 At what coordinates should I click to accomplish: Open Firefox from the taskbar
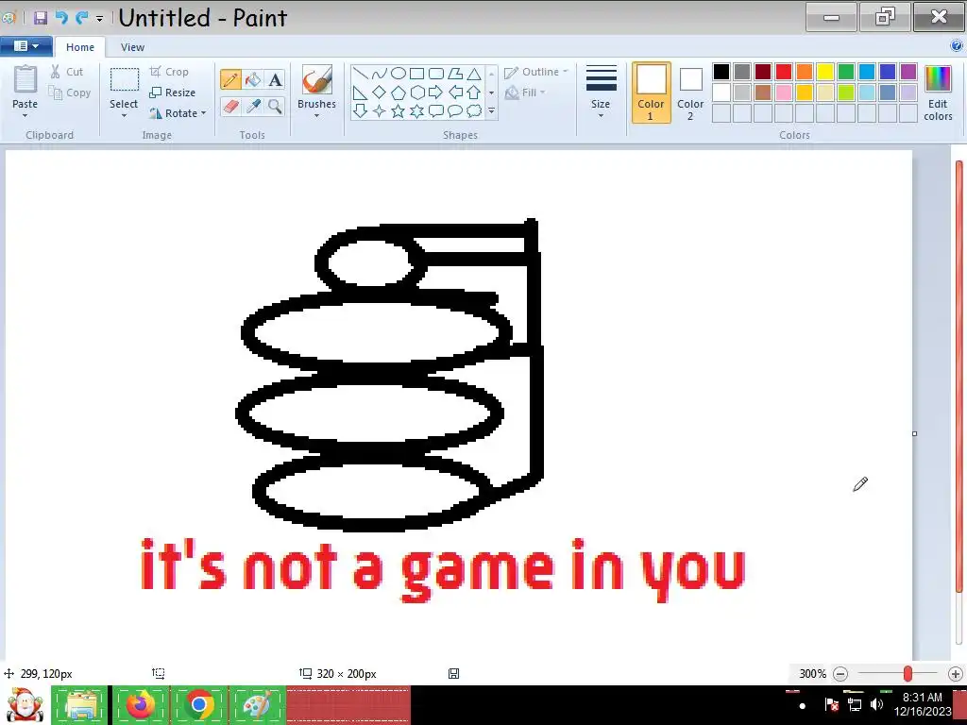pyautogui.click(x=141, y=704)
